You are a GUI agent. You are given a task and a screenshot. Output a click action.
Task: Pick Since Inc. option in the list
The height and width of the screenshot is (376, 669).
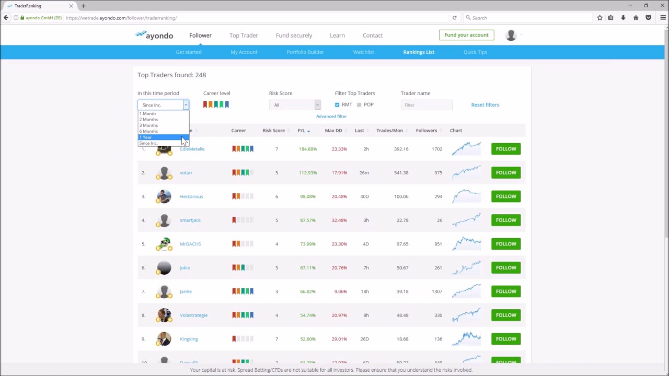[163, 143]
